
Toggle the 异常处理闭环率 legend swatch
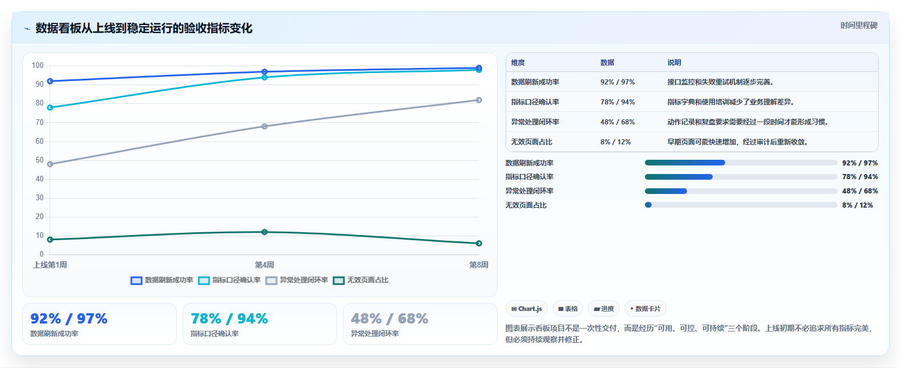(x=271, y=280)
